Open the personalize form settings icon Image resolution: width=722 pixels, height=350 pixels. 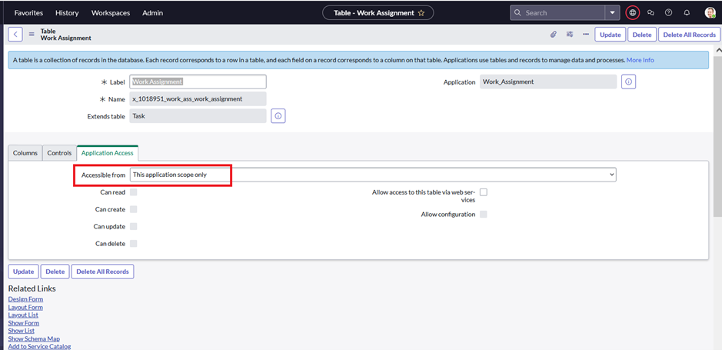[x=570, y=35]
